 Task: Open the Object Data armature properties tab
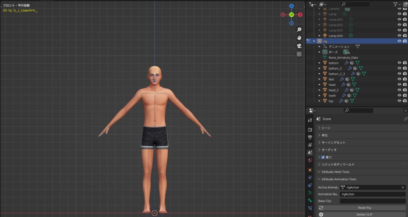(310, 193)
